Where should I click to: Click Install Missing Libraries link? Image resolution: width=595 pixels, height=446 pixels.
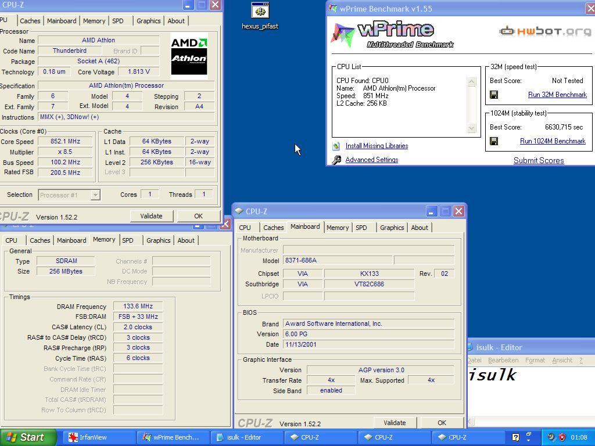pos(377,146)
